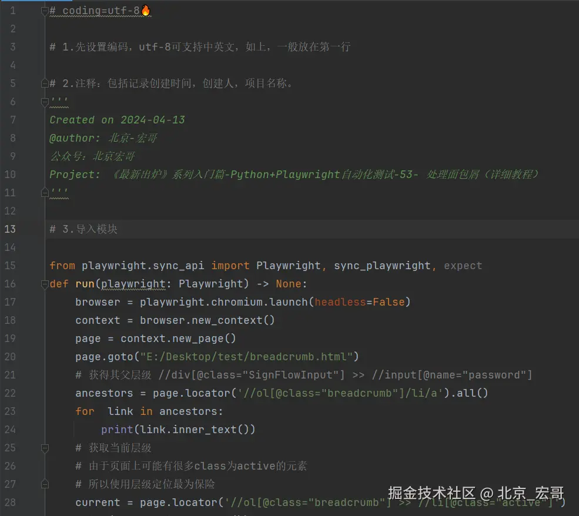This screenshot has width=579, height=516.
Task: Click the greyed-out 'expect' import
Action: click(463, 266)
